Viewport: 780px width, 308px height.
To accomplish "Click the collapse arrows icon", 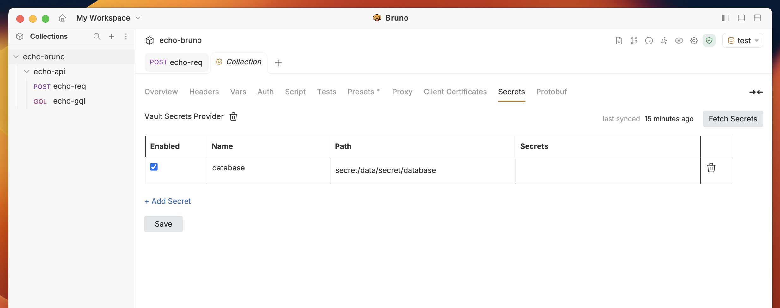I will coord(756,92).
